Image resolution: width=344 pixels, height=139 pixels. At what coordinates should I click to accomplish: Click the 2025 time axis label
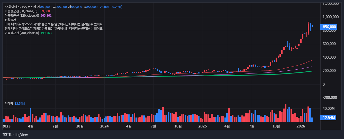[203, 126]
